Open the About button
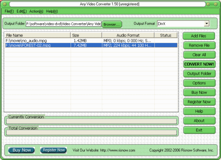 point(199,121)
